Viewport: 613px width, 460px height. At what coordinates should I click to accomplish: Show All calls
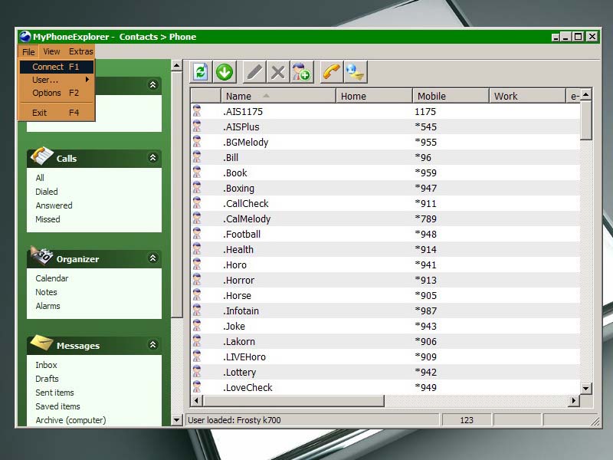click(40, 178)
